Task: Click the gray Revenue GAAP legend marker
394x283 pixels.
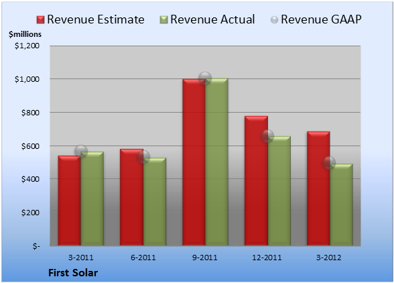Action: (x=275, y=19)
